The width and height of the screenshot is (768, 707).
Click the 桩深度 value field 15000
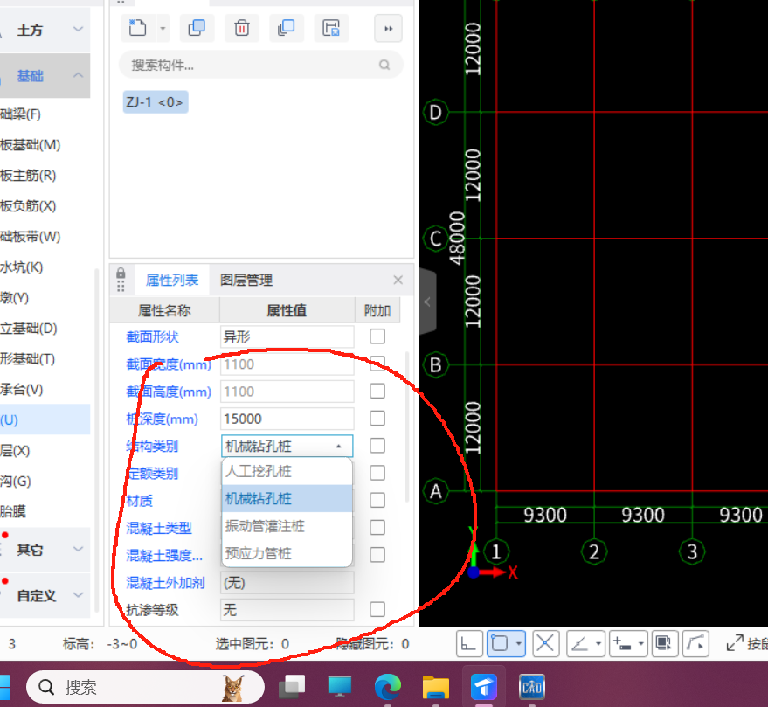287,419
